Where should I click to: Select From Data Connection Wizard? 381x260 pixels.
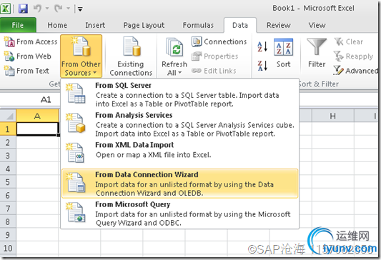coord(180,184)
